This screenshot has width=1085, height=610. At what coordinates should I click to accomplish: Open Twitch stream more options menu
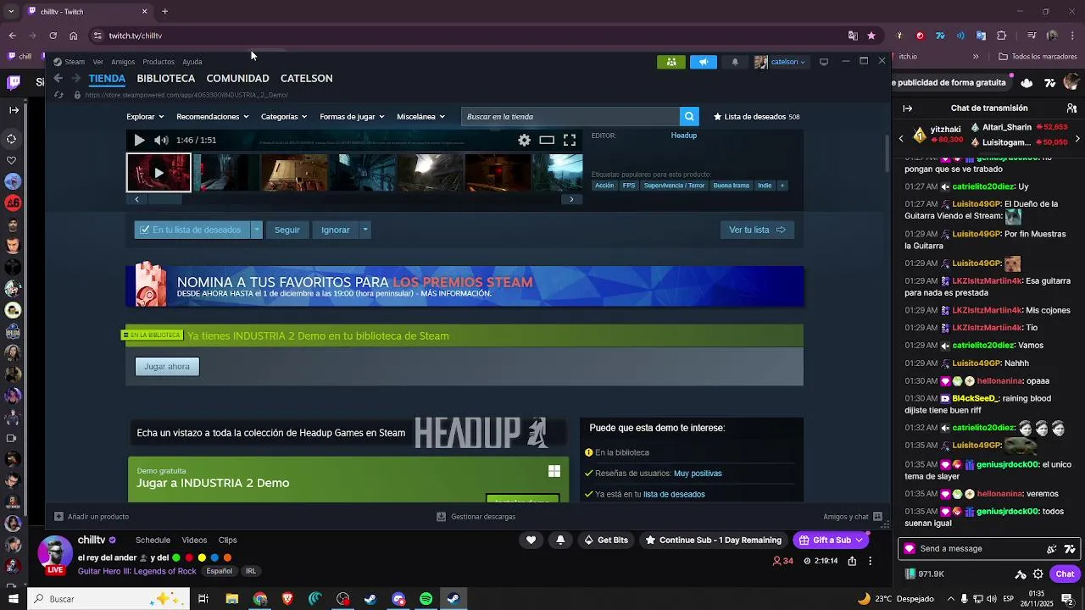coord(870,561)
